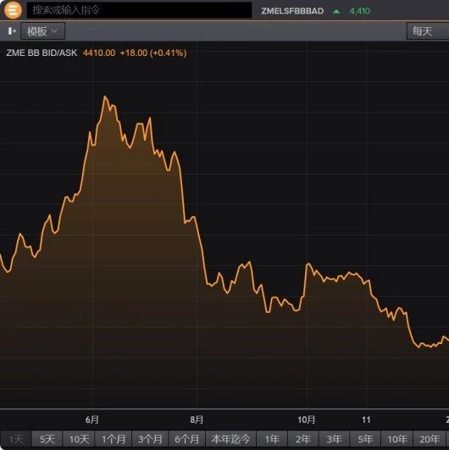Select the 10天 time range
The width and height of the screenshot is (449, 450).
pos(79,439)
